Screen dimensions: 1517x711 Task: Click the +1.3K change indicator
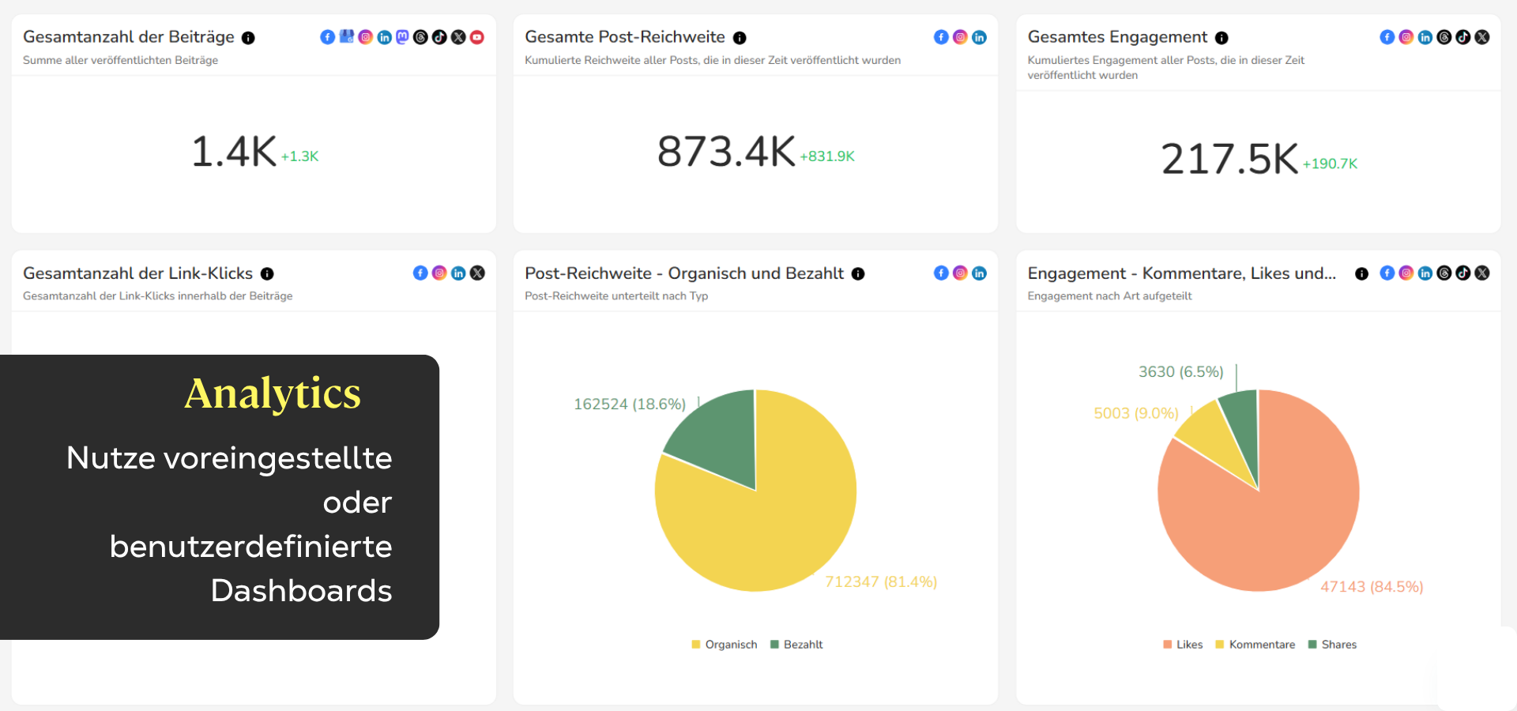tap(299, 156)
